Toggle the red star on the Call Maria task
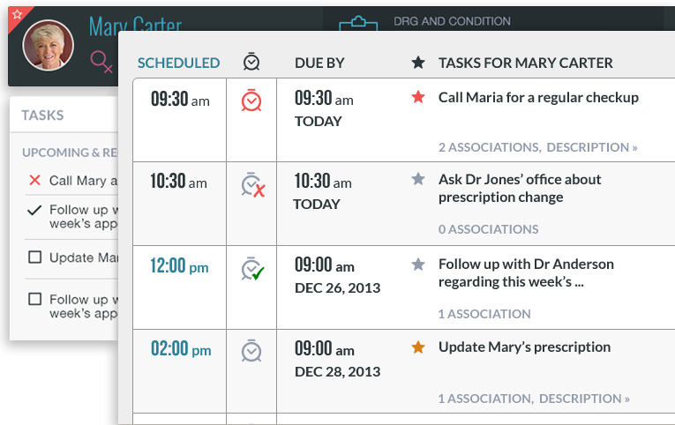 pos(418,97)
